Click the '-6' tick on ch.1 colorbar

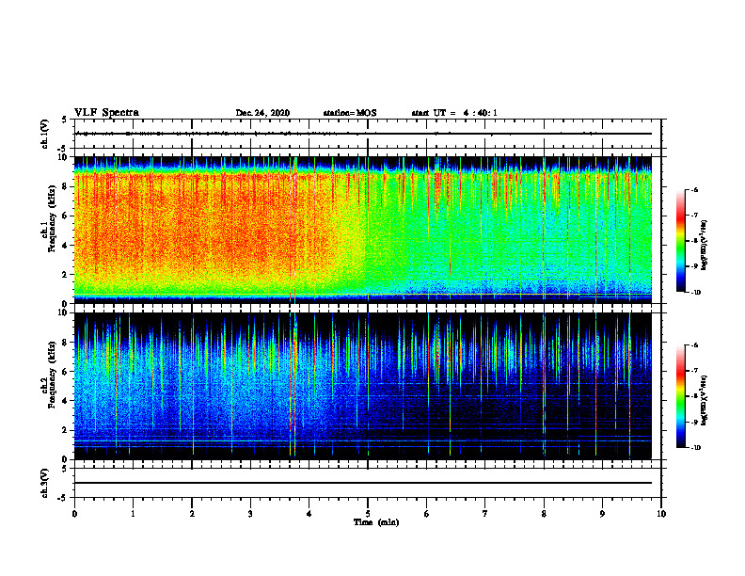click(x=694, y=189)
